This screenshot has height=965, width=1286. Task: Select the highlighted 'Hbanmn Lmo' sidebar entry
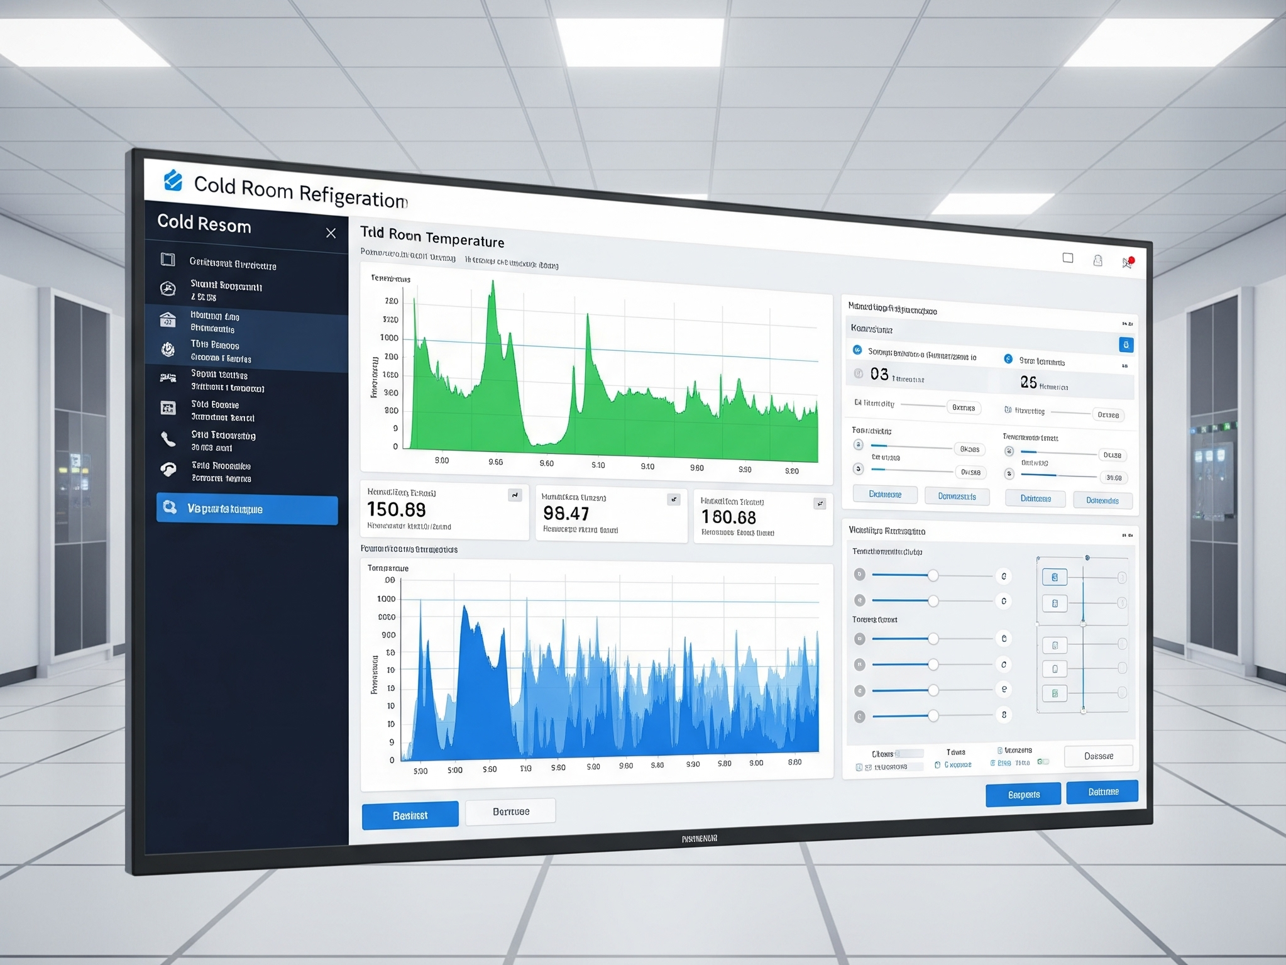tap(246, 322)
